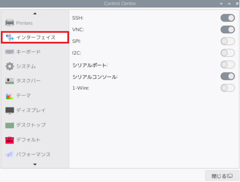Click the デフォルト red toolbox icon

tap(10, 140)
